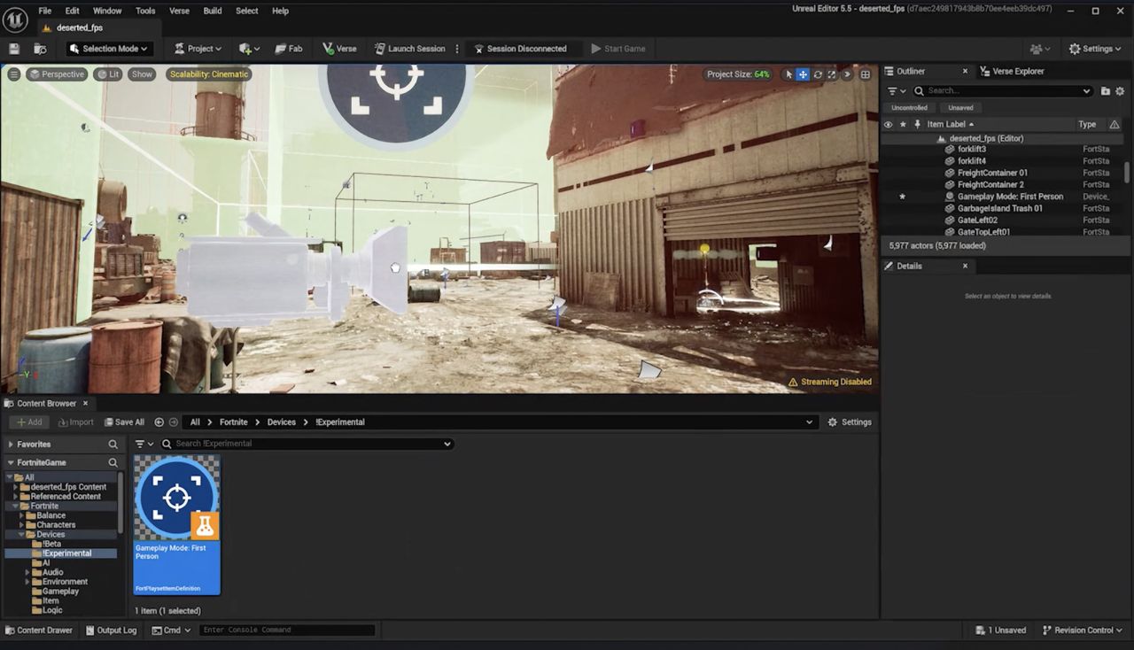This screenshot has width=1134, height=650.
Task: Switch to the Verse Explorer tab
Action: pyautogui.click(x=1011, y=71)
